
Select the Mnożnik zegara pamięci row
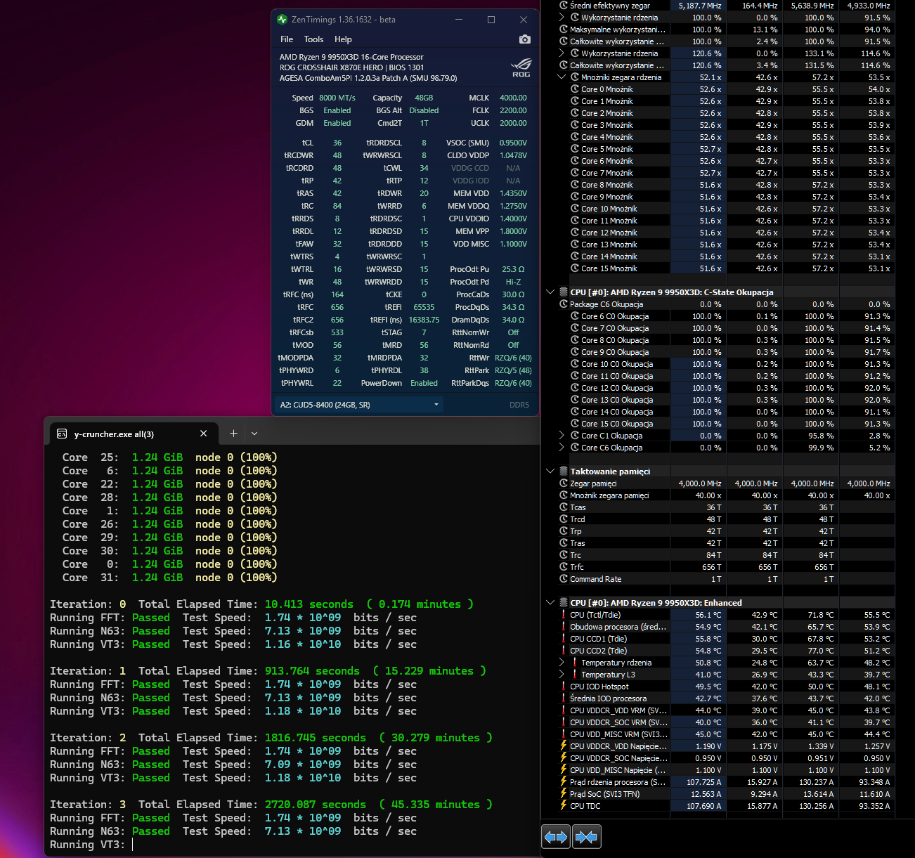pos(727,495)
